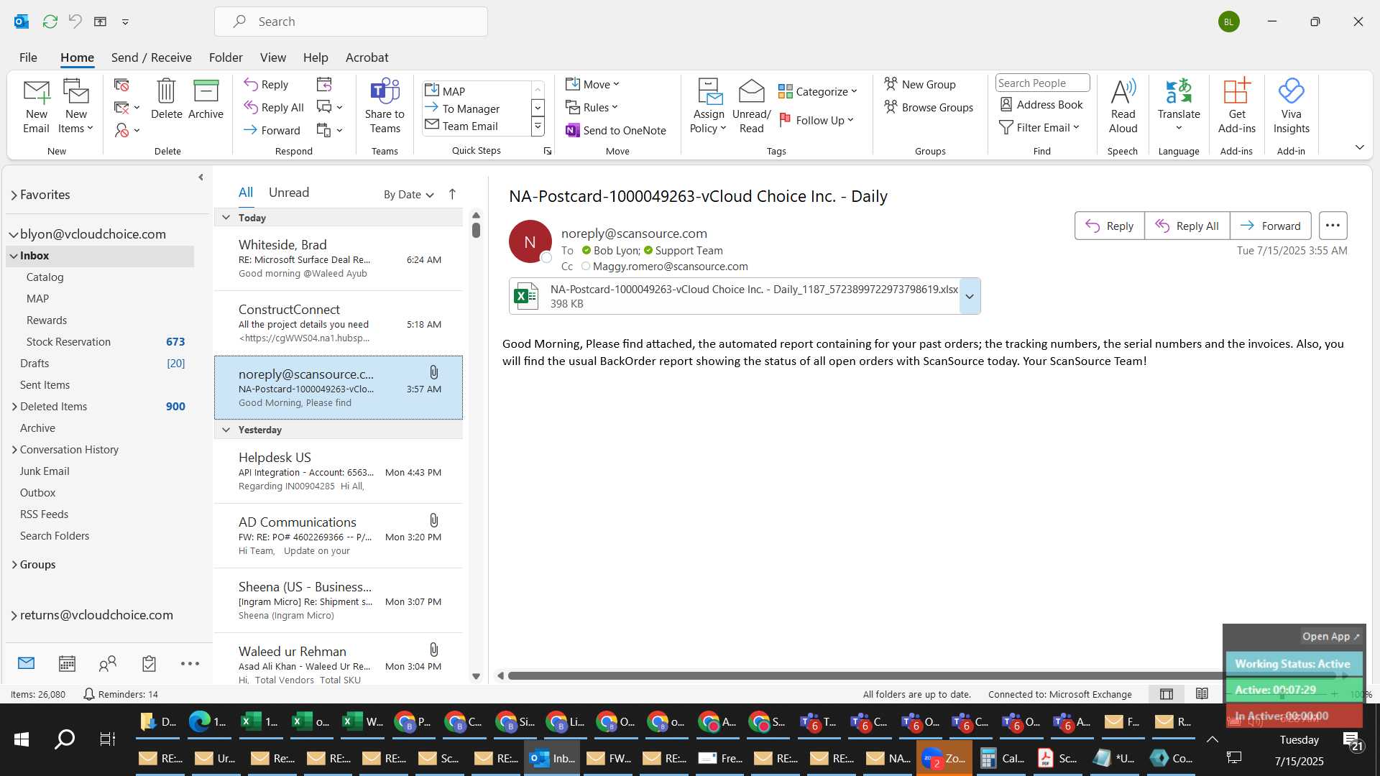The height and width of the screenshot is (776, 1380).
Task: Reverse sort order with up arrow
Action: click(x=452, y=194)
